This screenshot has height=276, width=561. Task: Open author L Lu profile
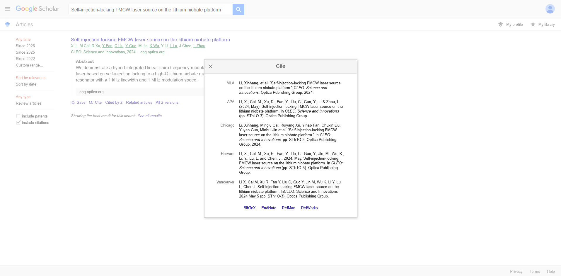click(x=173, y=46)
